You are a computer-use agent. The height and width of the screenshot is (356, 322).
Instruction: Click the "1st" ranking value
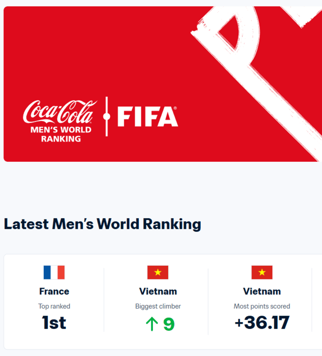coord(54,323)
